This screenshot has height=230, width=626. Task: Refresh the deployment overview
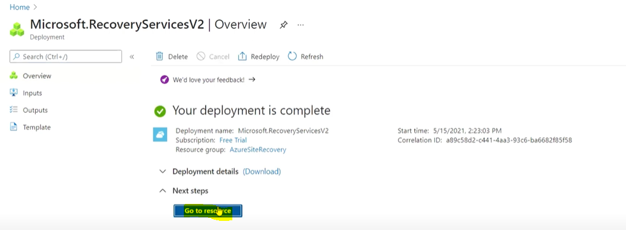[x=305, y=56]
